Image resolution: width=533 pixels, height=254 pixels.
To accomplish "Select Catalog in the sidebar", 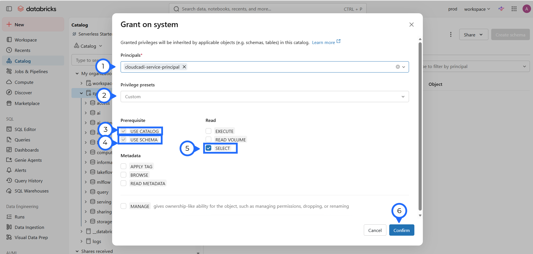I will (x=33, y=61).
